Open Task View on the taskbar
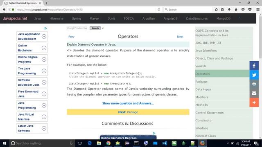 [80, 143]
